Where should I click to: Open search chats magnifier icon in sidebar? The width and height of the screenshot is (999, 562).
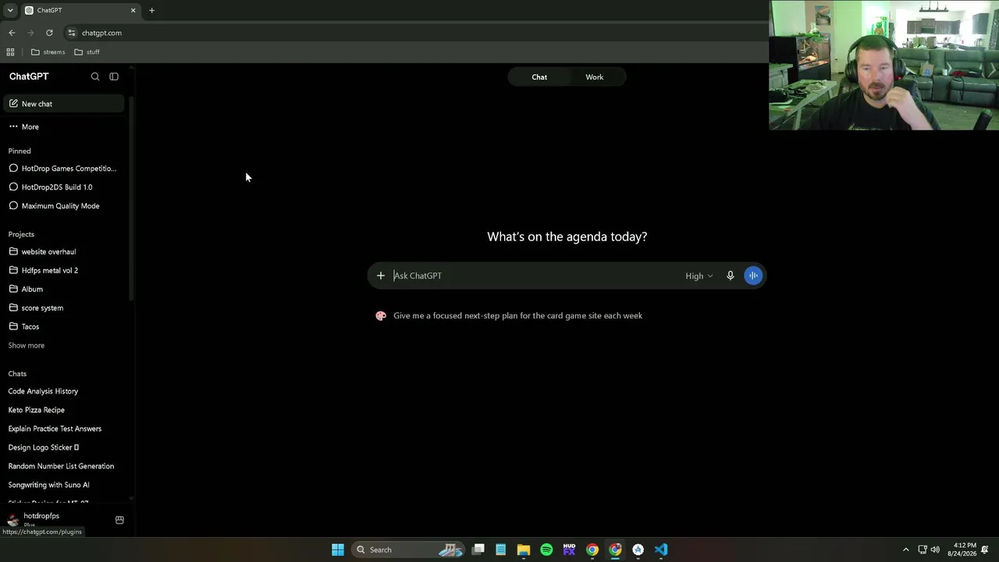[95, 76]
